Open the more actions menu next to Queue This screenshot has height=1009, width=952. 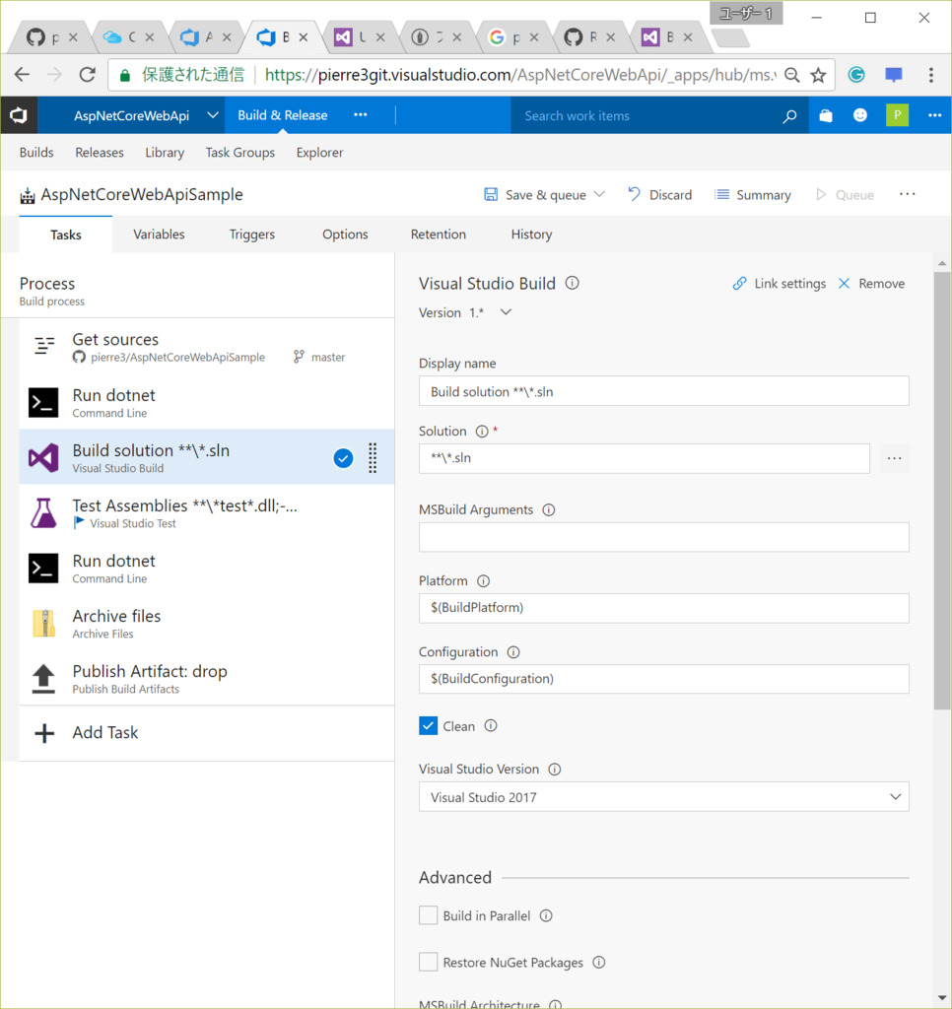[907, 194]
